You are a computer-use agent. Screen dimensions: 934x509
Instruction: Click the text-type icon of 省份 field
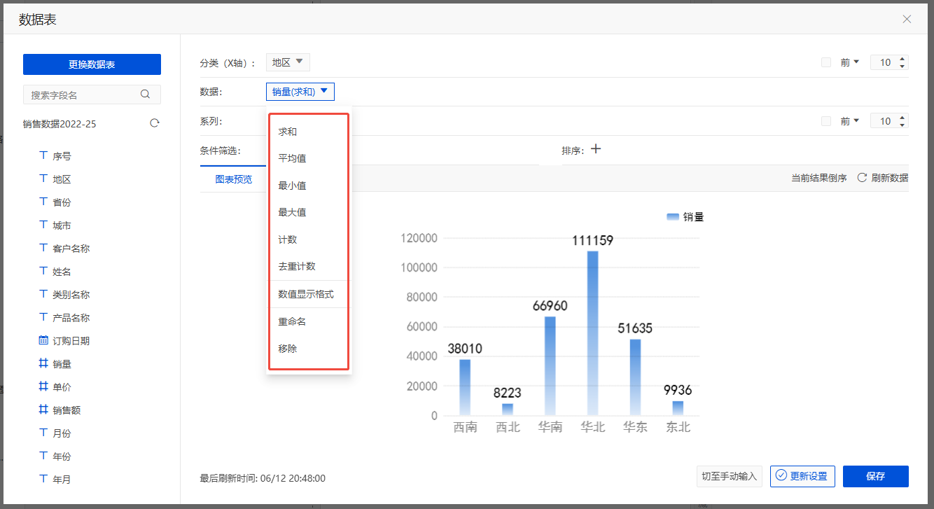tap(43, 202)
